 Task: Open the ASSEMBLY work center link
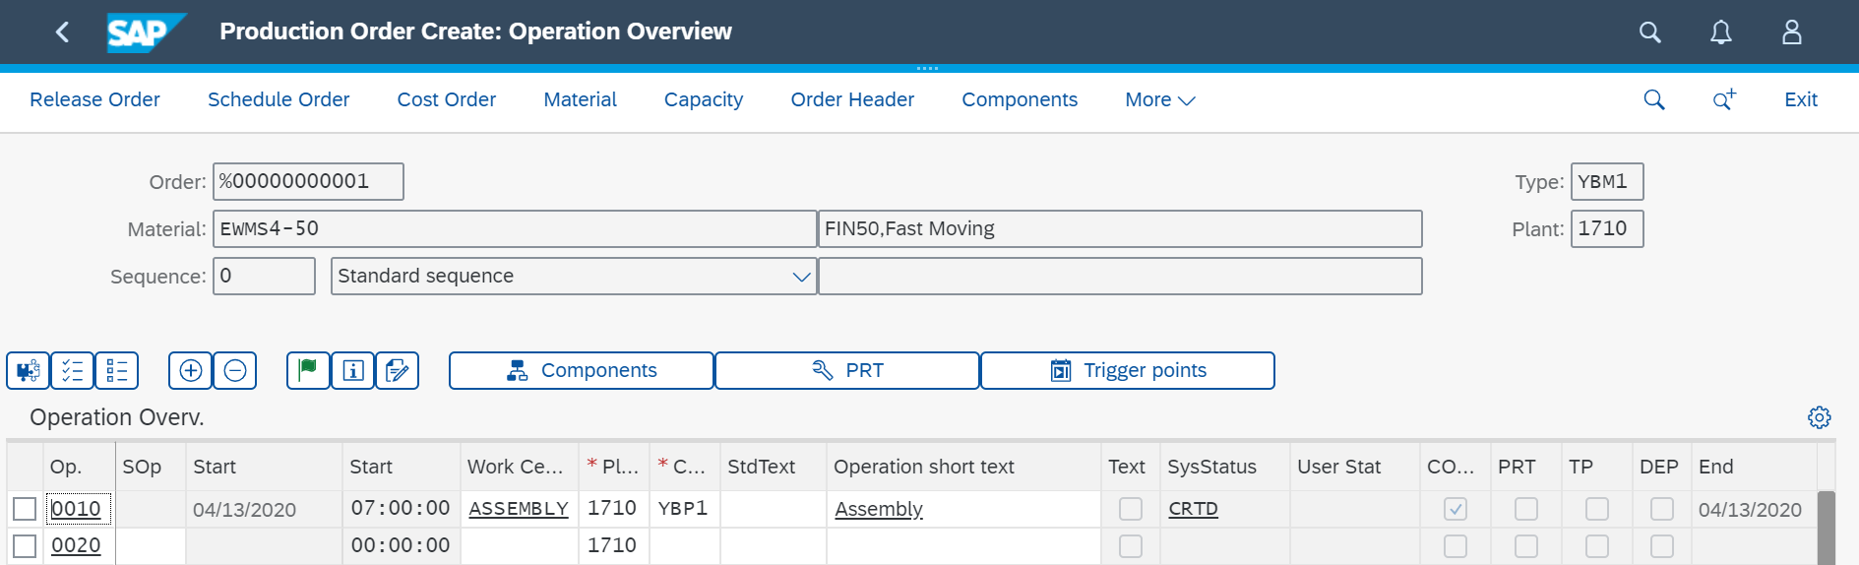pos(519,509)
